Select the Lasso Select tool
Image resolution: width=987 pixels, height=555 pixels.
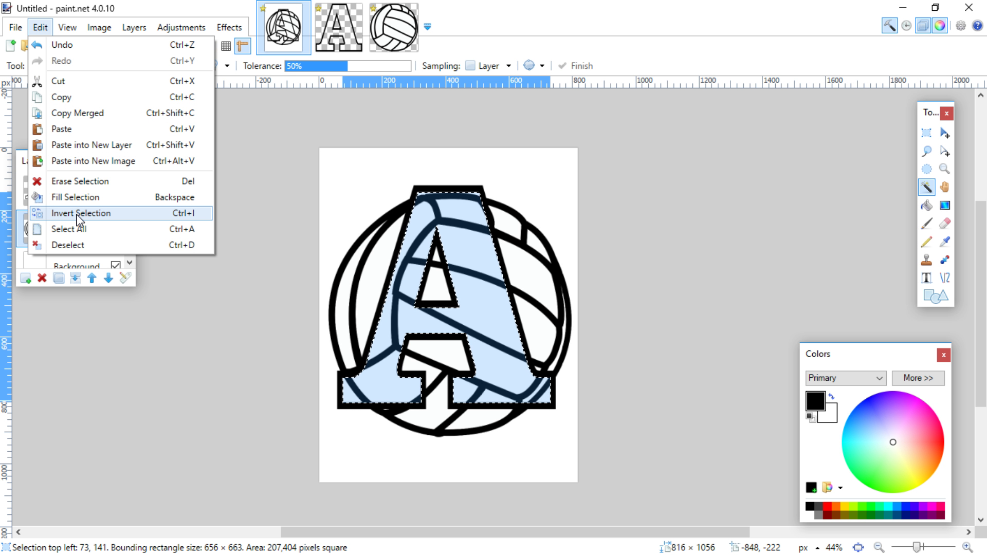point(926,151)
